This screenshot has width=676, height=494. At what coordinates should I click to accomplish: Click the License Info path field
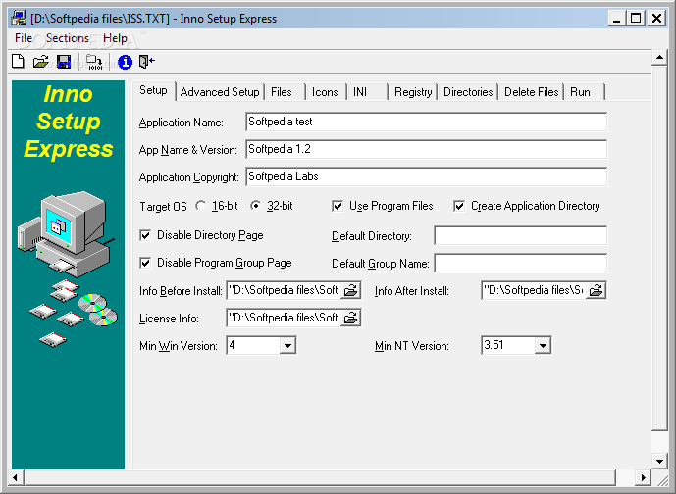285,318
